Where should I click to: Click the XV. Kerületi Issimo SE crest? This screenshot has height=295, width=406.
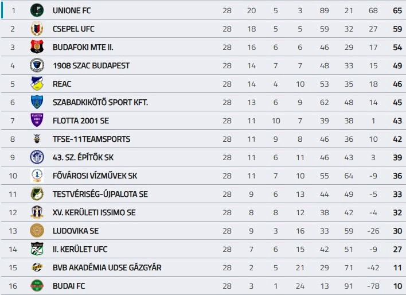(37, 212)
